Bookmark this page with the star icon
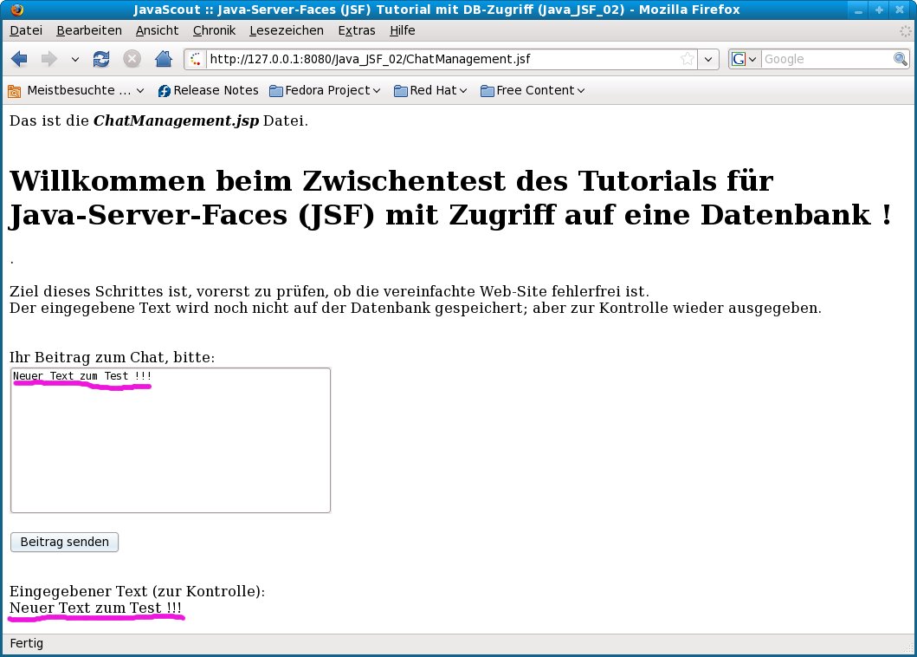 pyautogui.click(x=687, y=59)
